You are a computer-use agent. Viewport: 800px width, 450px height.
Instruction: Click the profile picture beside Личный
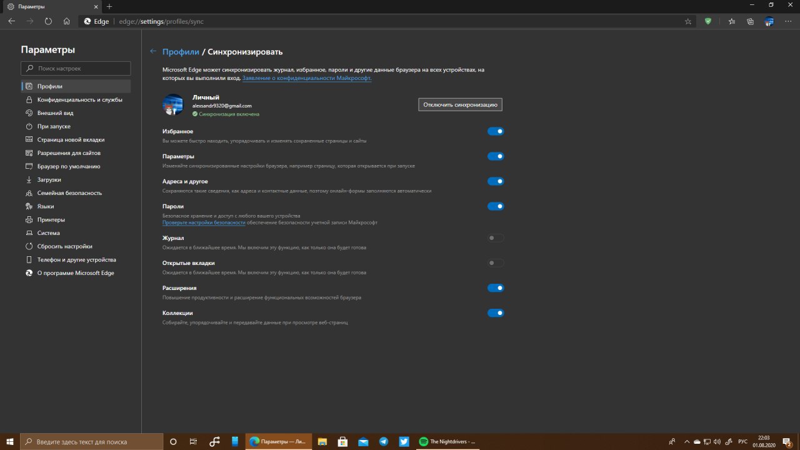(173, 105)
